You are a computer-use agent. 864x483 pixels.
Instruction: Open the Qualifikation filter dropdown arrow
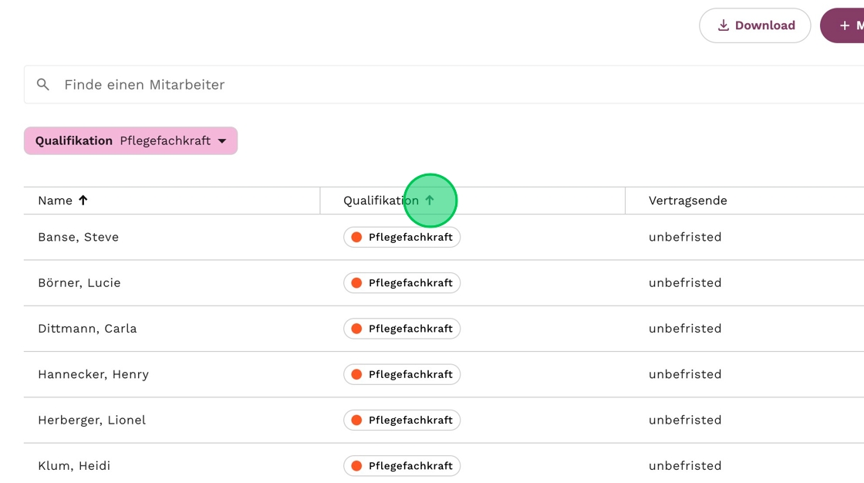point(222,141)
